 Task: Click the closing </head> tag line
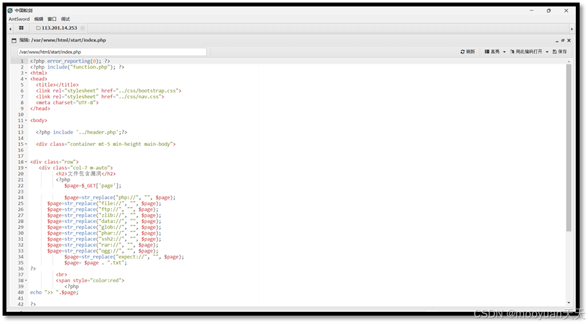(x=40, y=109)
